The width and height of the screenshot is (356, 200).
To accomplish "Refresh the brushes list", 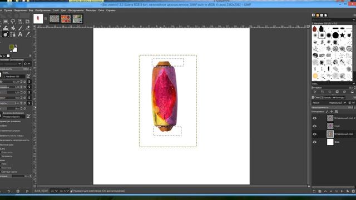I will (344, 92).
